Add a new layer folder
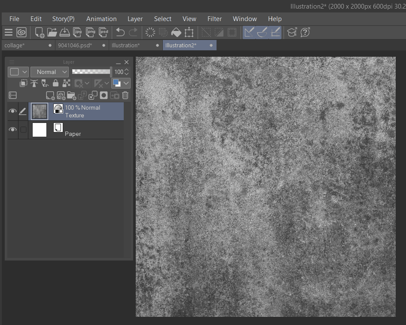This screenshot has width=406, height=325. pyautogui.click(x=71, y=95)
